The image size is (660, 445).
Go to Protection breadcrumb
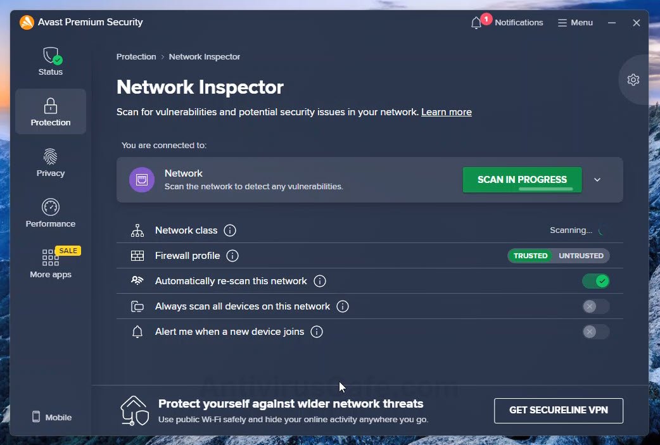coord(136,57)
